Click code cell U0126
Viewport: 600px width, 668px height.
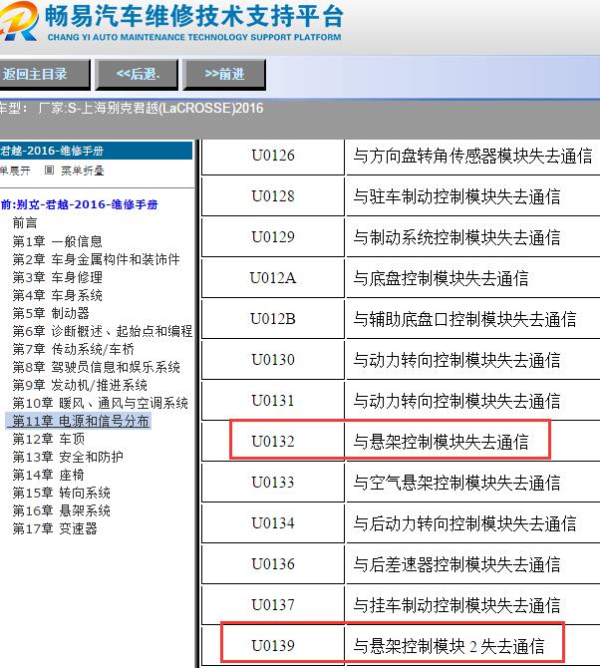tap(273, 156)
